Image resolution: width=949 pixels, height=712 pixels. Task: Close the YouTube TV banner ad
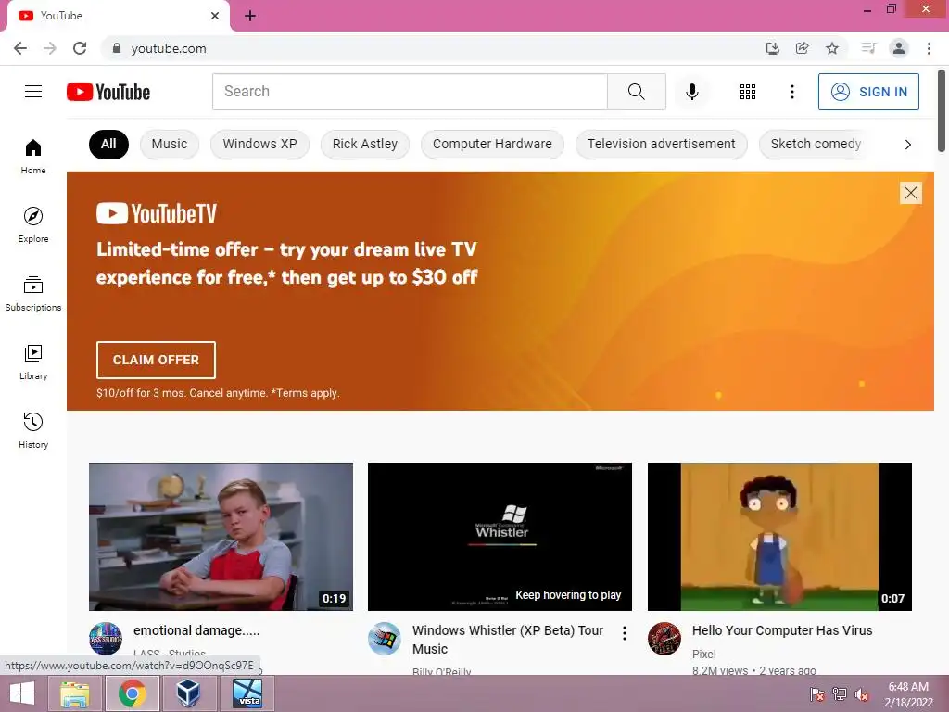[x=910, y=193]
